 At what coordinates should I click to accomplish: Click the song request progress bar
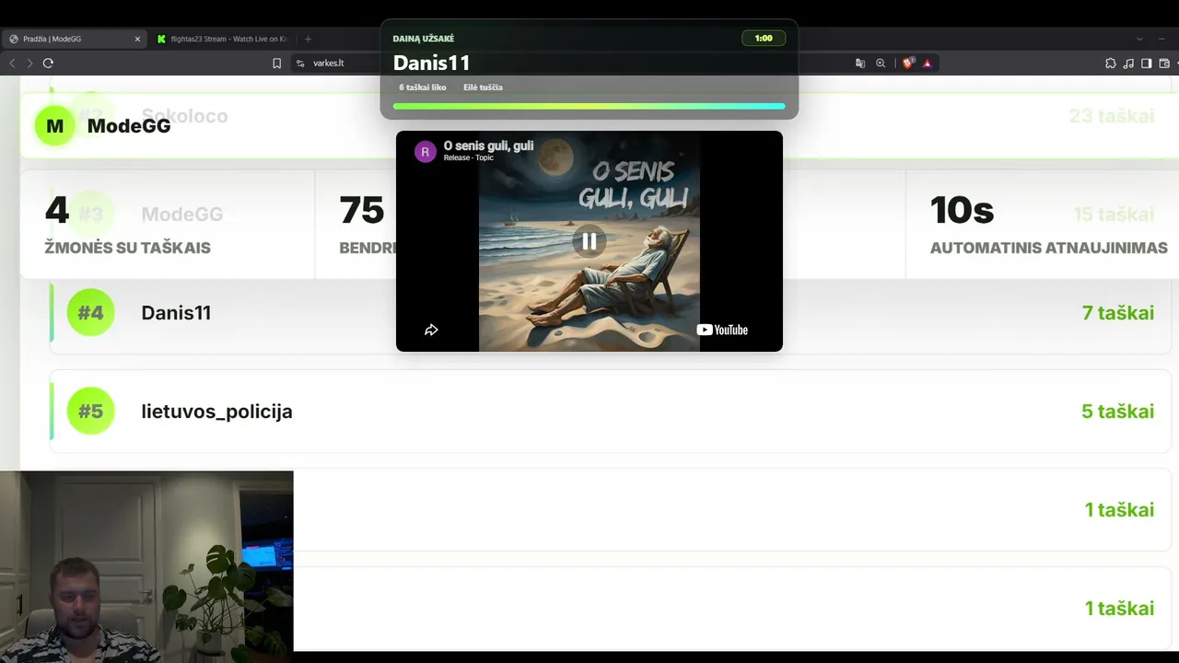point(589,106)
